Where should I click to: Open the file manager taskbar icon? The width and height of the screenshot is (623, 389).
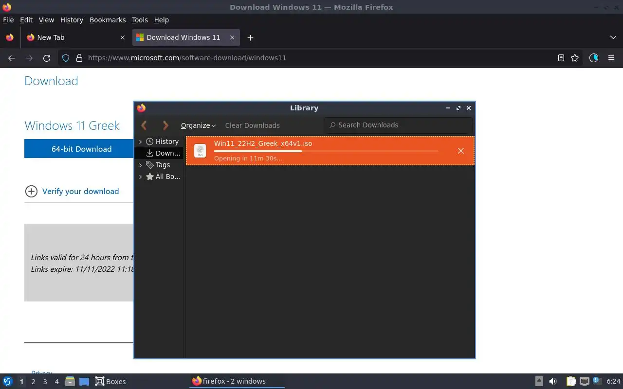pyautogui.click(x=70, y=381)
